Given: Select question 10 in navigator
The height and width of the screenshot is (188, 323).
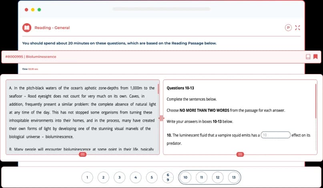Looking at the screenshot, I should point(185,177).
